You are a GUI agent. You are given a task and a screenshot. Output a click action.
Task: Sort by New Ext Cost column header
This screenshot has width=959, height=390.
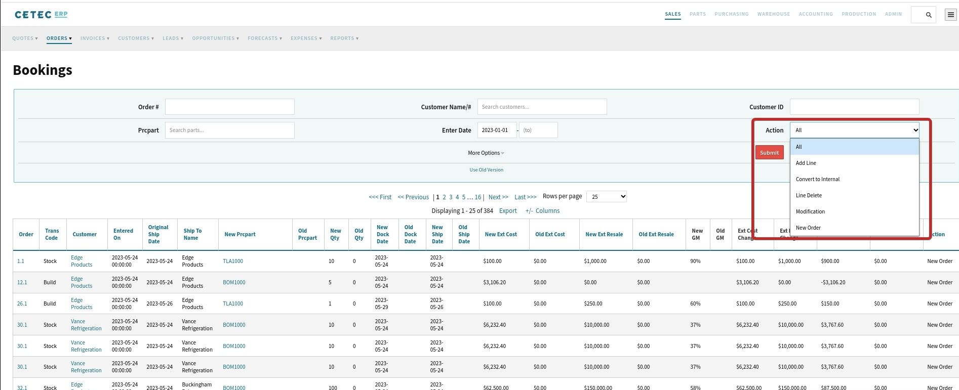coord(500,234)
